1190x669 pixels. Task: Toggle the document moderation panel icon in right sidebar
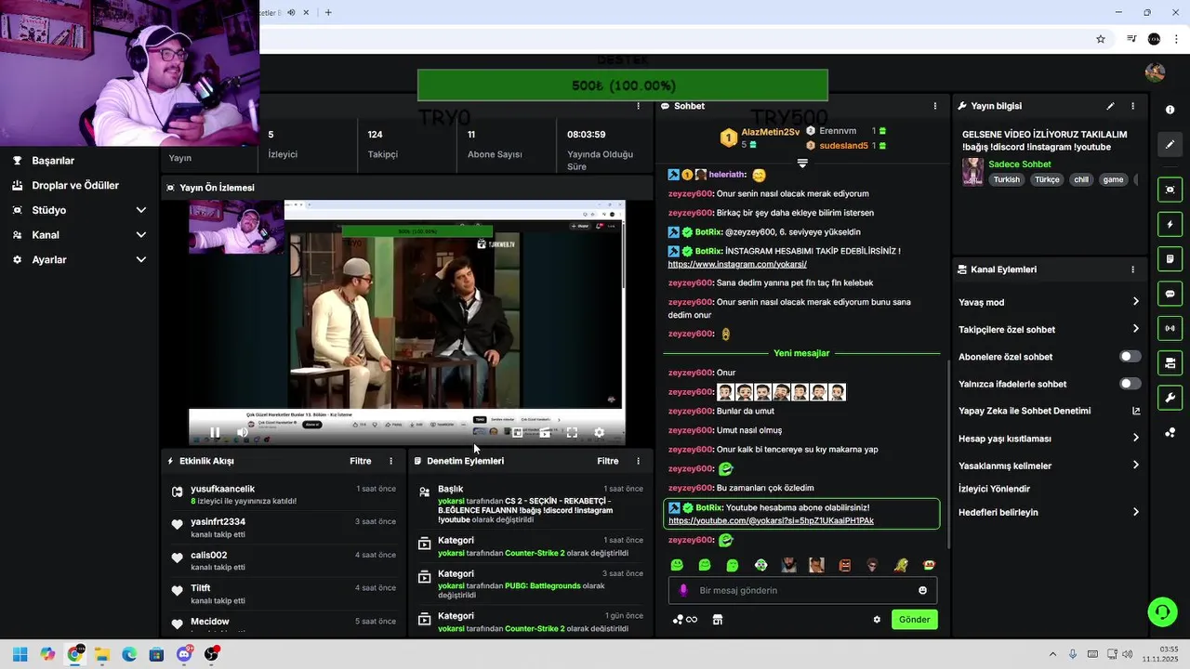[1170, 258]
